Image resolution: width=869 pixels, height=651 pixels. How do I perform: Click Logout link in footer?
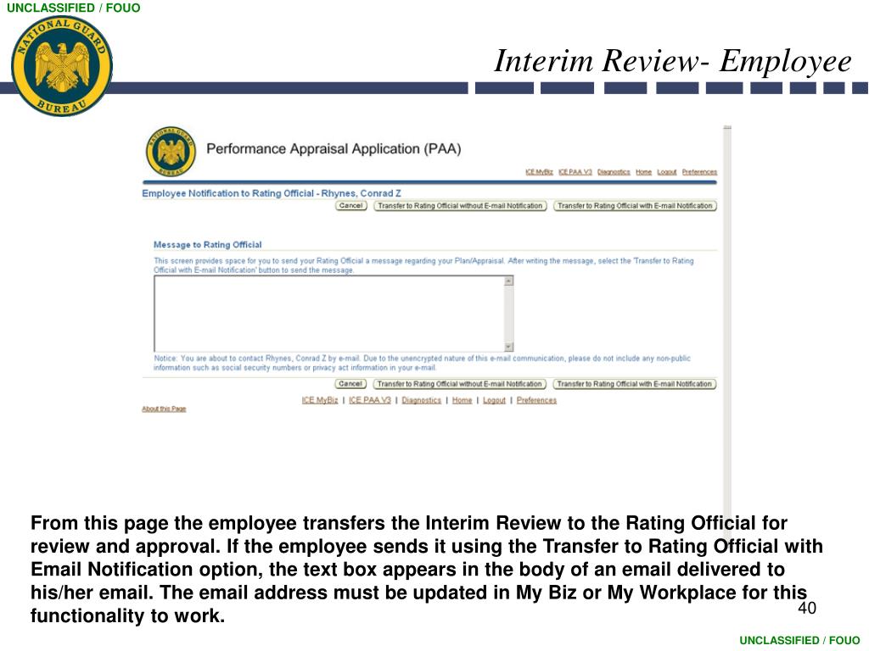[x=494, y=400]
